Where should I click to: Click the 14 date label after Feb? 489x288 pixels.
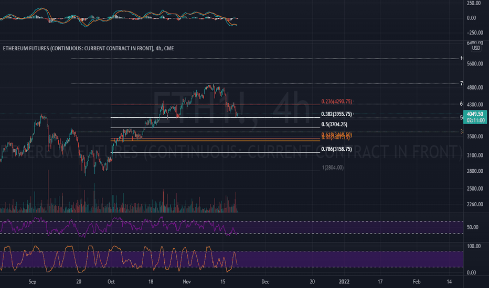tap(449, 282)
